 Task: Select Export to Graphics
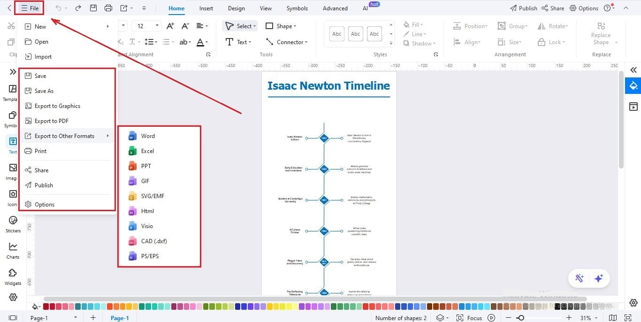pos(67,106)
